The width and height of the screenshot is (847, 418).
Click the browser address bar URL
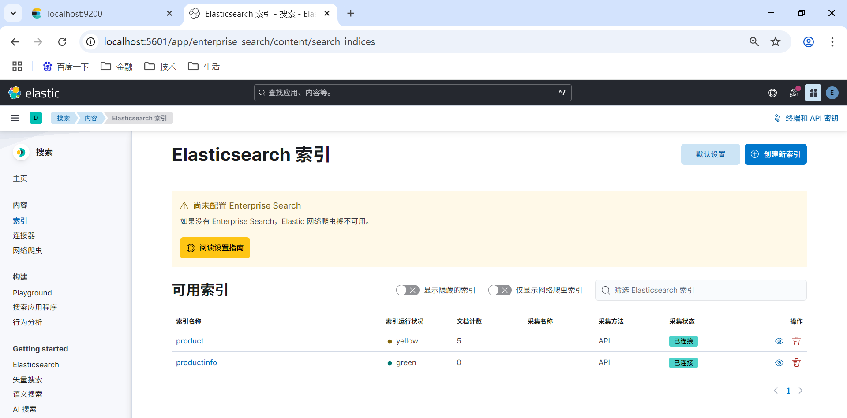click(x=240, y=42)
